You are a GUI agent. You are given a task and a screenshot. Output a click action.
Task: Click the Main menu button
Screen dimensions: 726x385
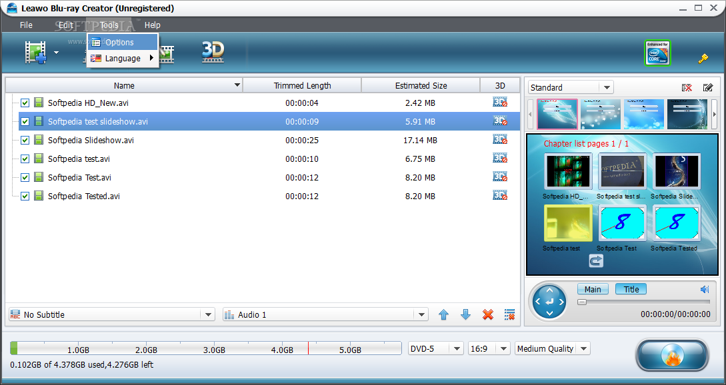tap(593, 289)
